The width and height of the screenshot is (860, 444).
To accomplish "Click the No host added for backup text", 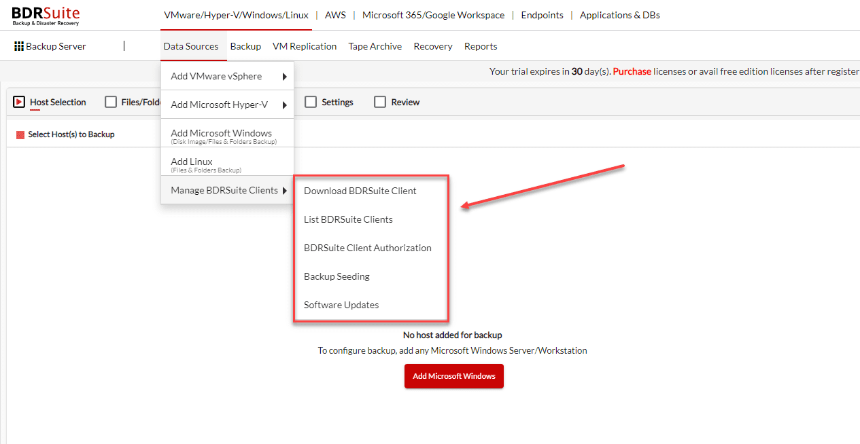I will click(x=453, y=335).
